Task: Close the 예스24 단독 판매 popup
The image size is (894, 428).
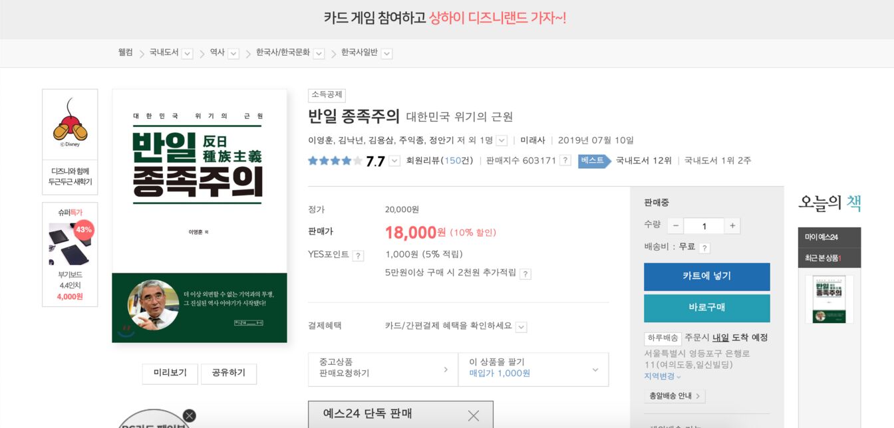Action: [x=474, y=416]
